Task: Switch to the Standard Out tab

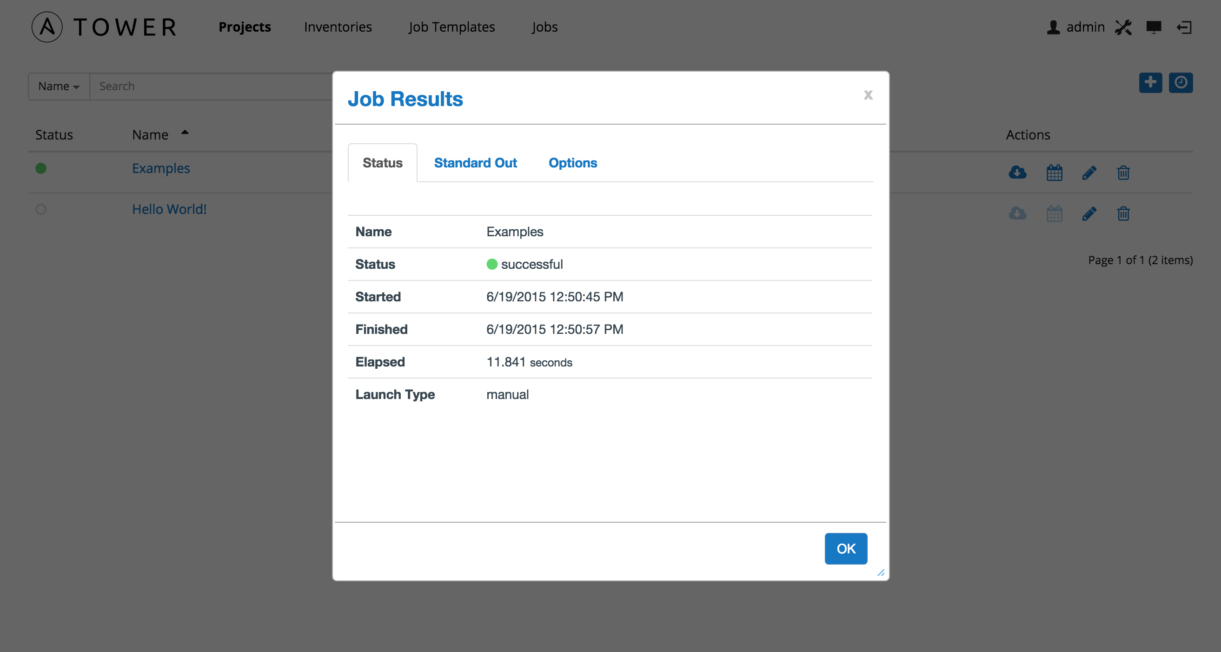Action: pyautogui.click(x=476, y=162)
